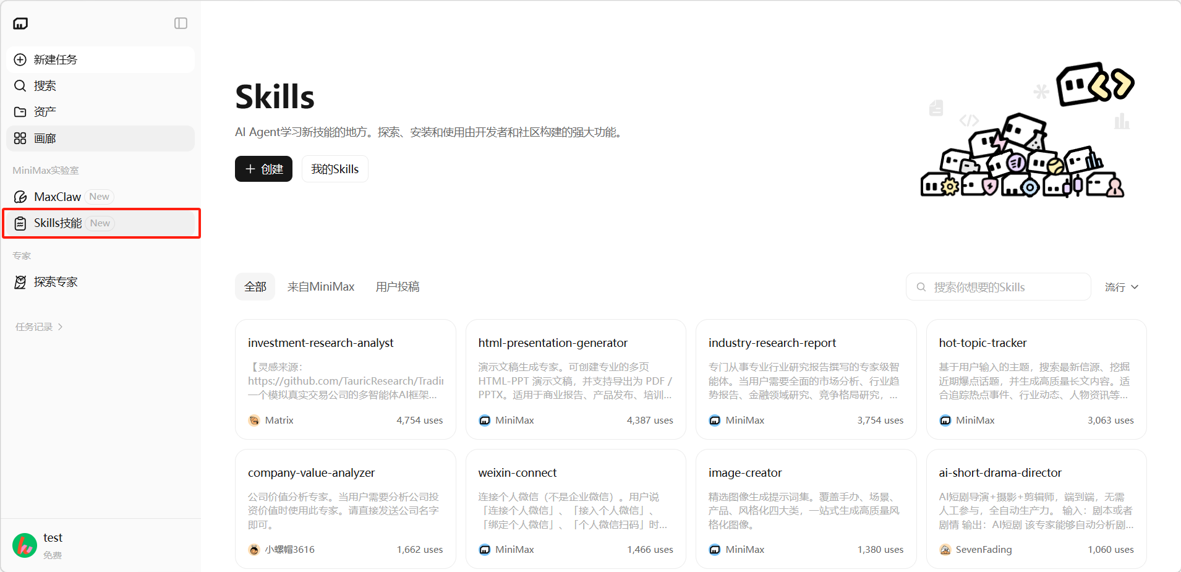The image size is (1181, 572).
Task: Click the 新建任务 plus icon
Action: coord(20,59)
